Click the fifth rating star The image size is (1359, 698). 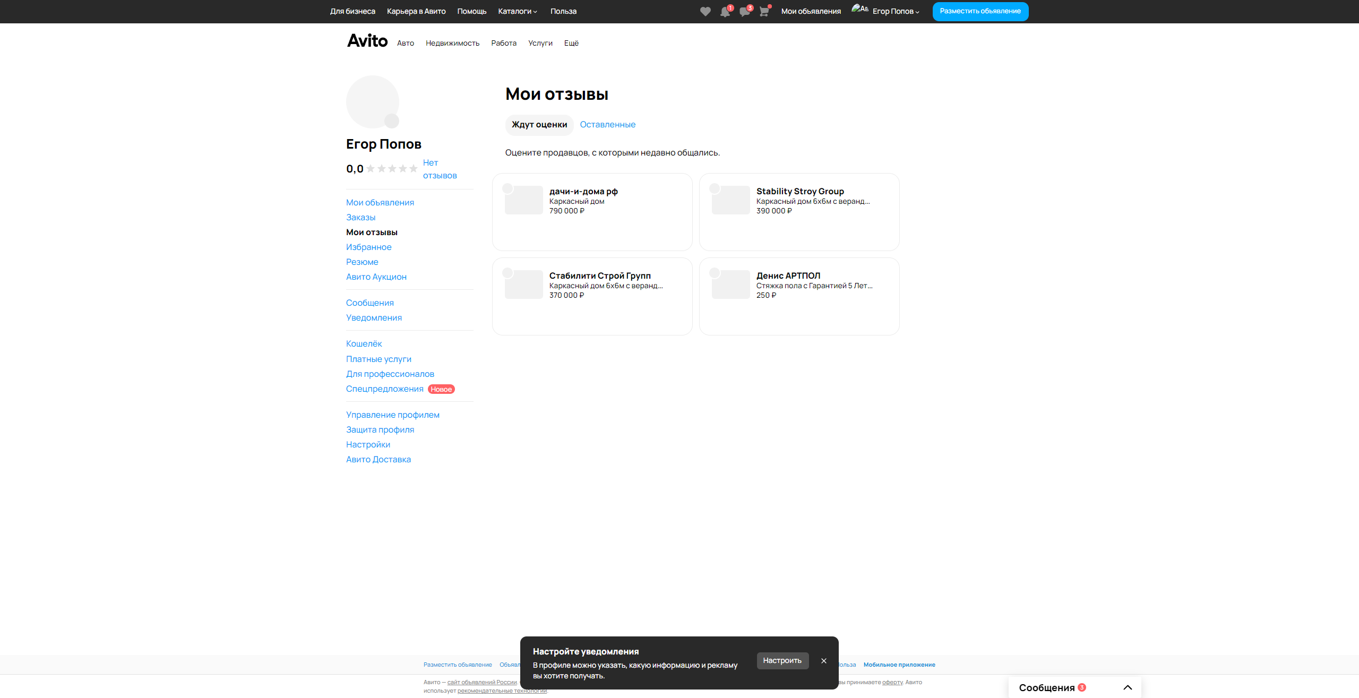click(x=413, y=169)
